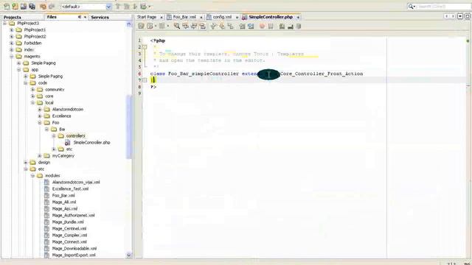The height and width of the screenshot is (265, 472).
Task: Select Excellence_Test.xml in the tree
Action: tap(71, 188)
